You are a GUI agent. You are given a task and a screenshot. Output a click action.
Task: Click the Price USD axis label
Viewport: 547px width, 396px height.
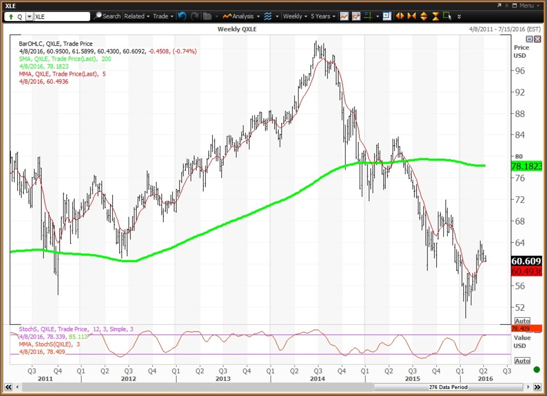pyautogui.click(x=521, y=51)
